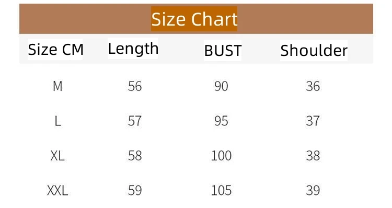Click shoulder value 36
392x208 pixels.
313,86
